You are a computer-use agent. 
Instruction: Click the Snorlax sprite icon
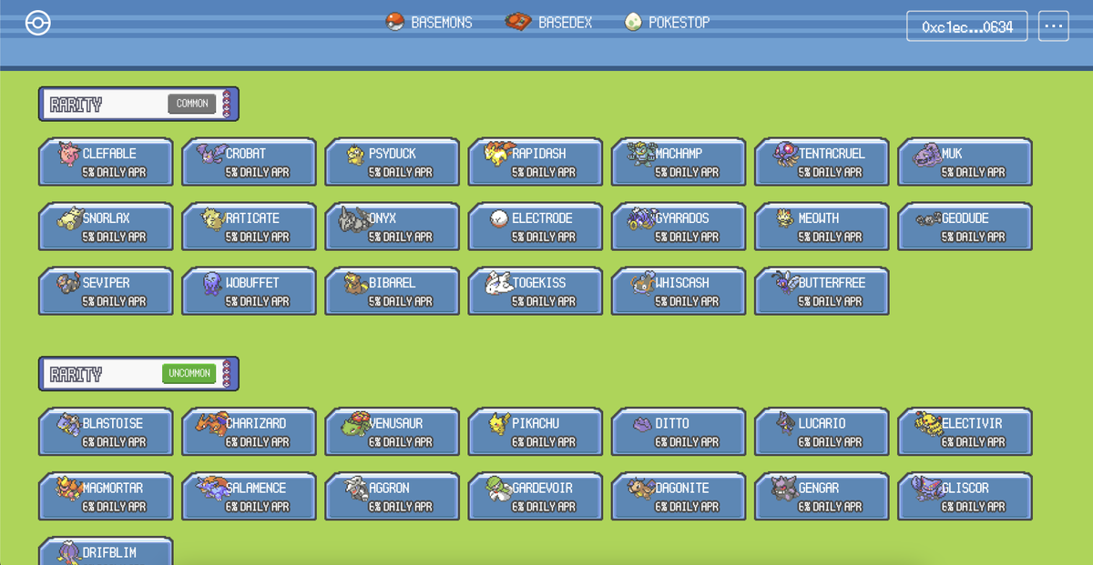[x=69, y=219]
